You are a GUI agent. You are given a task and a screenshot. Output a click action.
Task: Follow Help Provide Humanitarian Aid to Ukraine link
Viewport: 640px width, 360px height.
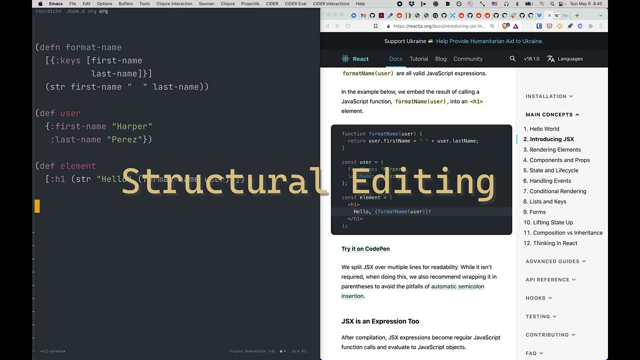click(x=489, y=41)
